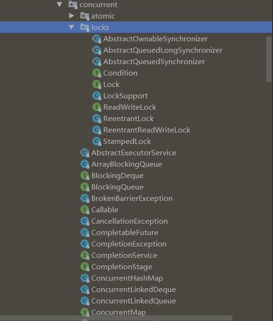
Task: Click the vertical scrollbar thumb
Action: point(269,59)
